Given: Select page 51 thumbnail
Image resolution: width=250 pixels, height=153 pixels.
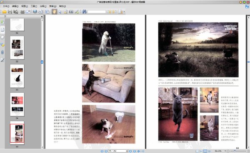Looking at the screenshot, I should 17,25.
